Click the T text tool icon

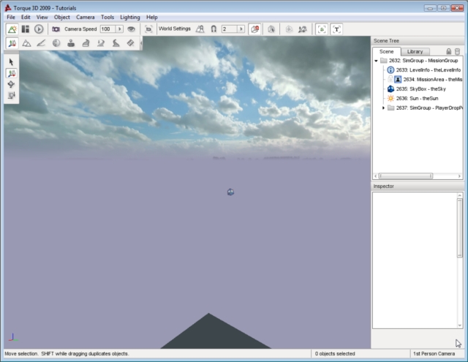click(336, 29)
